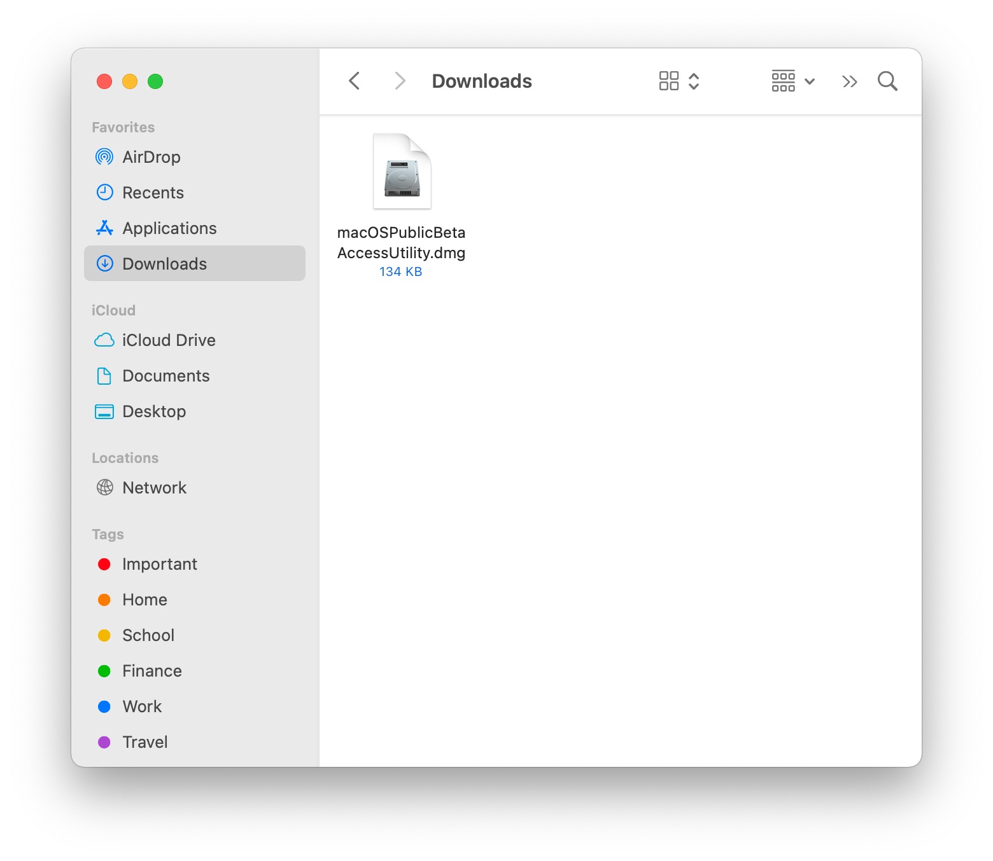Screen dimensions: 993x861
Task: Filter by the Work tag label
Action: (142, 706)
